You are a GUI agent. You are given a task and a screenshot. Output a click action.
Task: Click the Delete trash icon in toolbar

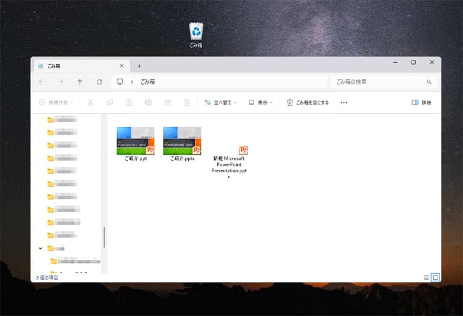click(187, 103)
